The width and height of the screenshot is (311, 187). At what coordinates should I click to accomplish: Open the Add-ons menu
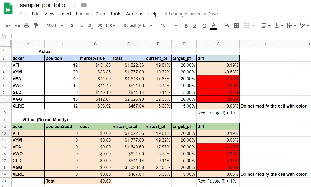click(x=135, y=14)
